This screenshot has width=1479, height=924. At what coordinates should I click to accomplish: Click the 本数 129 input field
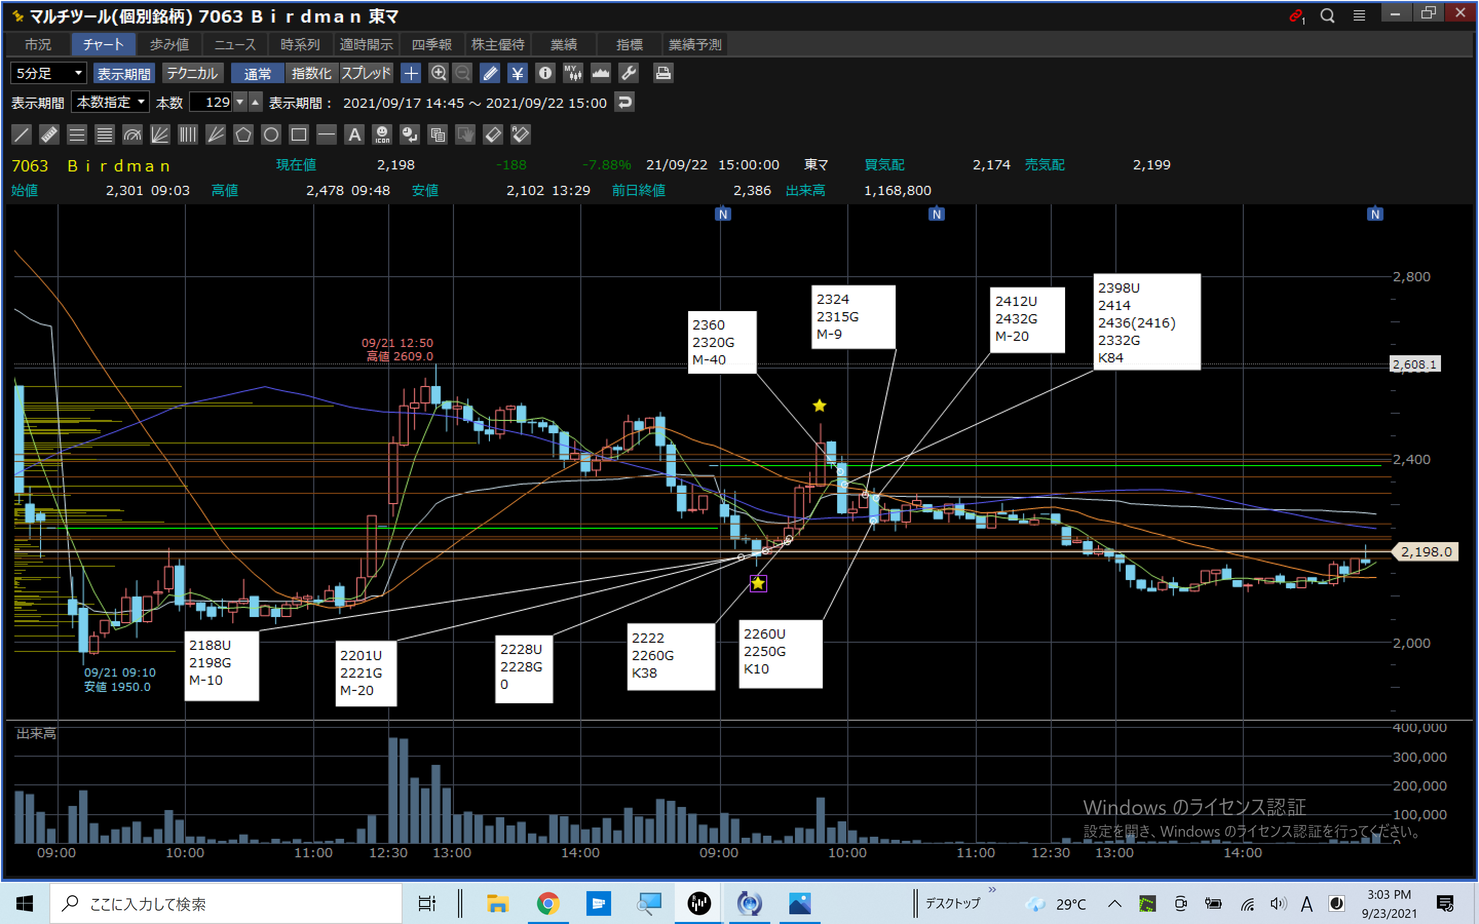click(x=211, y=102)
